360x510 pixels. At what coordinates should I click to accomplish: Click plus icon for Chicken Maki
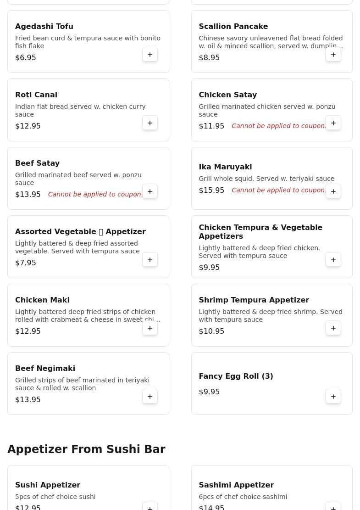point(150,328)
